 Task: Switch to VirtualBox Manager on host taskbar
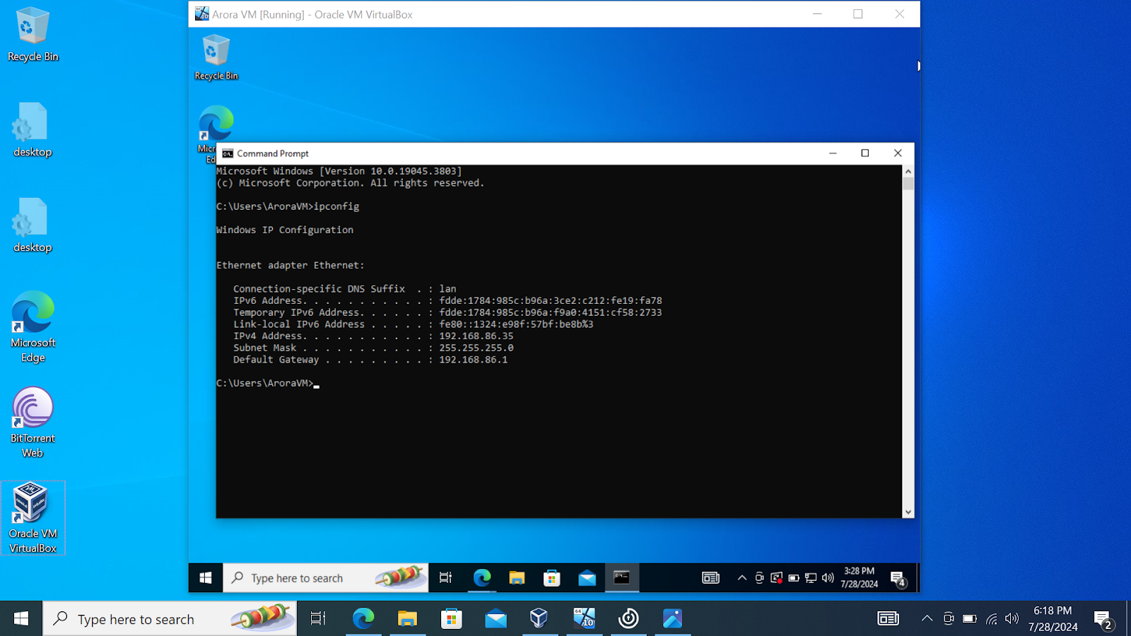pos(539,619)
